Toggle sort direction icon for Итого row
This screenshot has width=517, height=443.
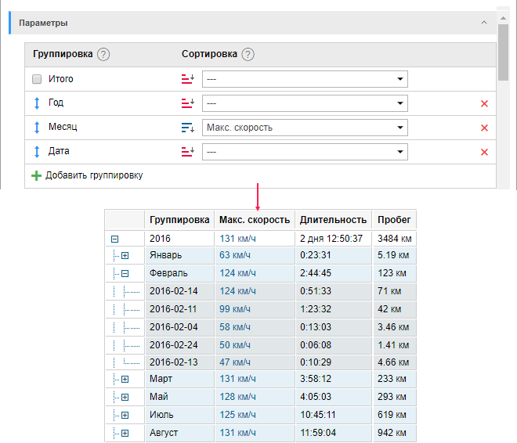click(x=187, y=79)
